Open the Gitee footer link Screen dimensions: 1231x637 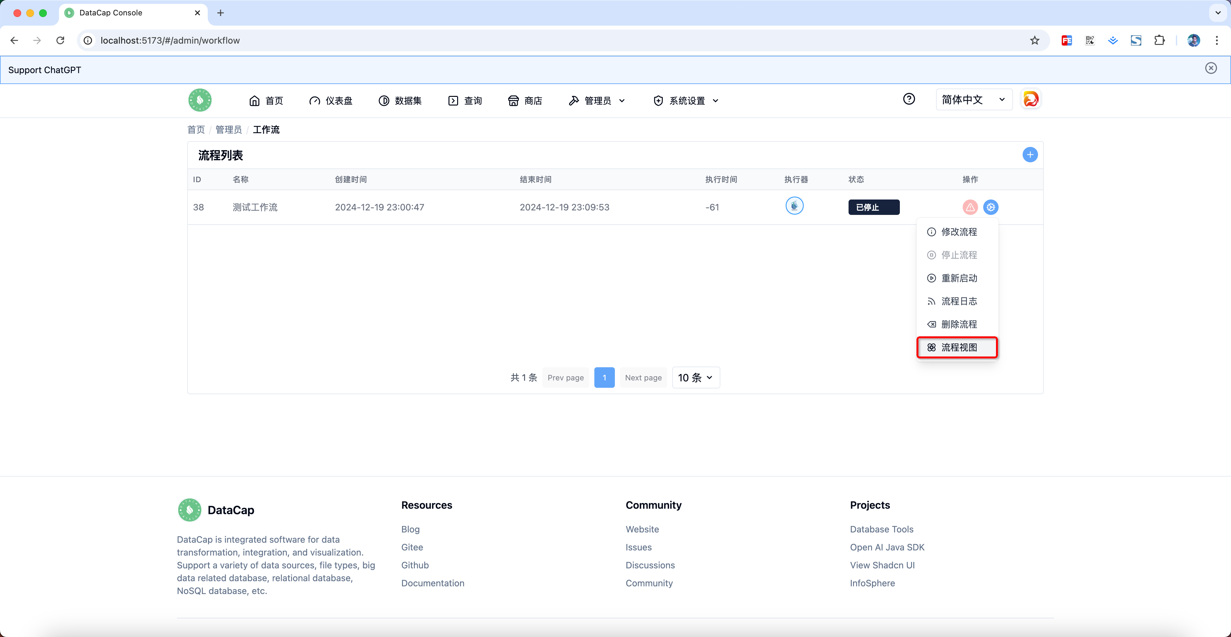click(x=412, y=547)
